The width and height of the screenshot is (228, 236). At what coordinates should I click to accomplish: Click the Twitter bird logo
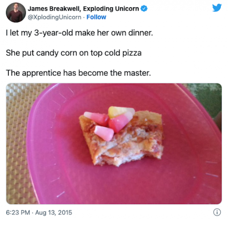(217, 8)
